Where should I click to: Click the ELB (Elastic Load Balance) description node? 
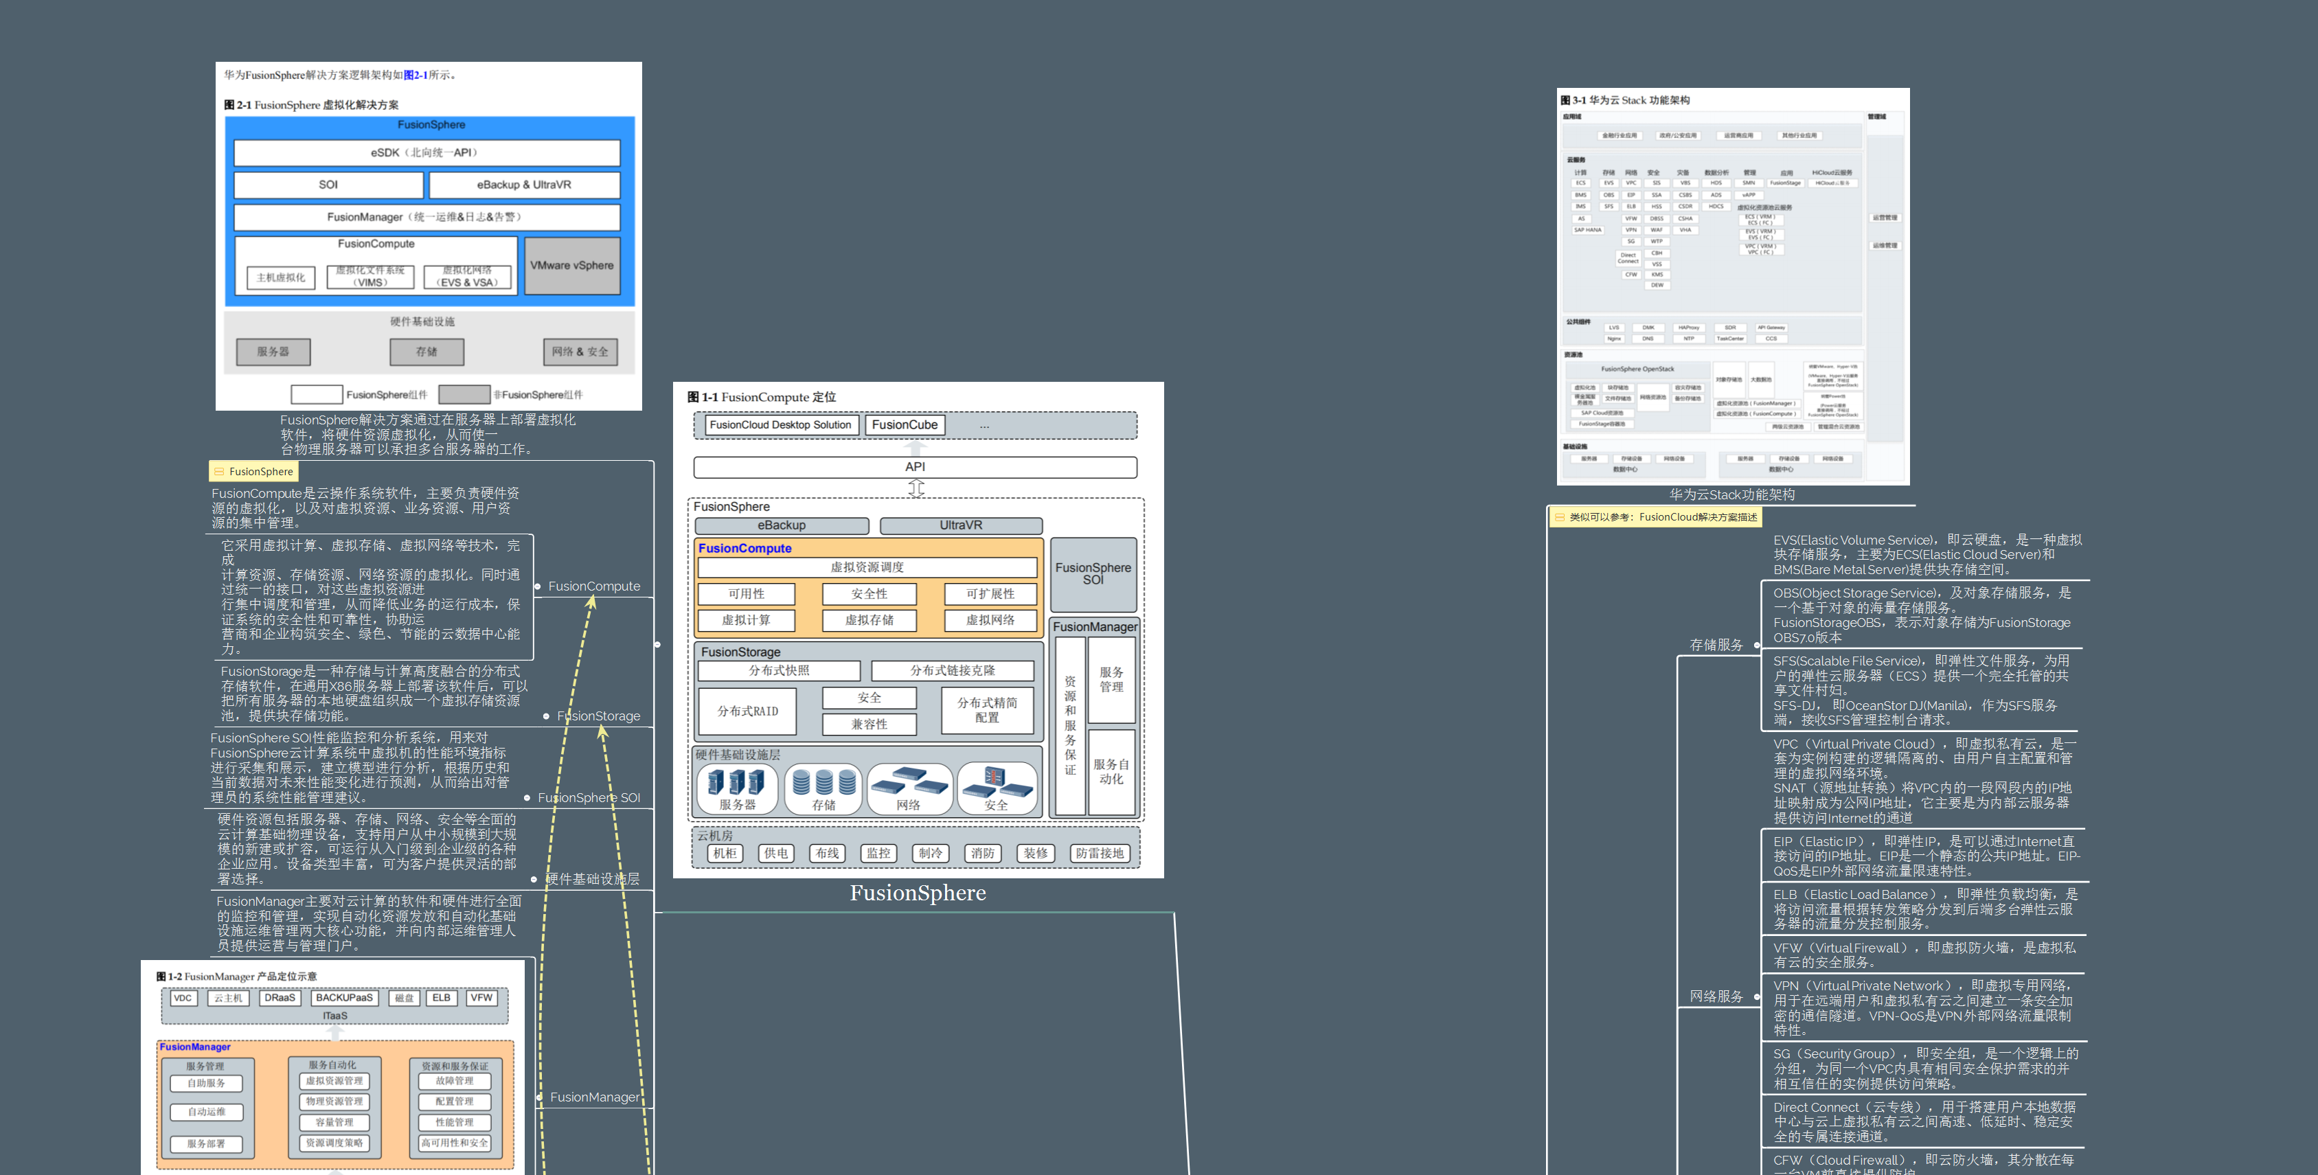[x=1926, y=910]
